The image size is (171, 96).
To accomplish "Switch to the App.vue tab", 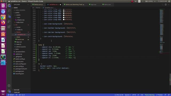I will (93, 5).
